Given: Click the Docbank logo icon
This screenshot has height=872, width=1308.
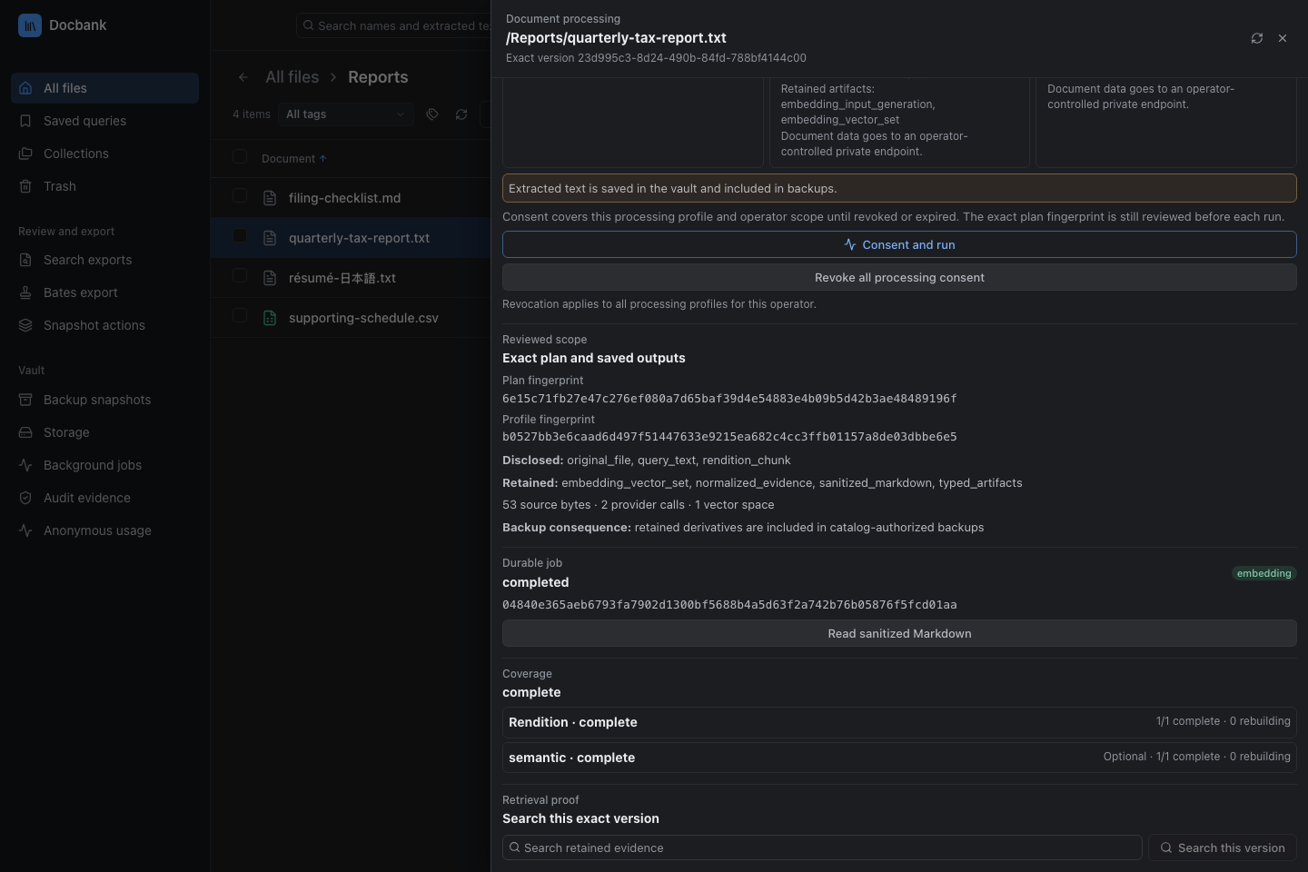Looking at the screenshot, I should (30, 25).
